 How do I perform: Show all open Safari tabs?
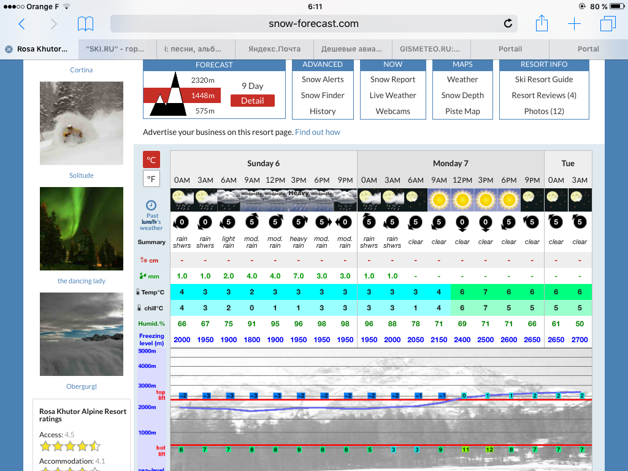608,24
